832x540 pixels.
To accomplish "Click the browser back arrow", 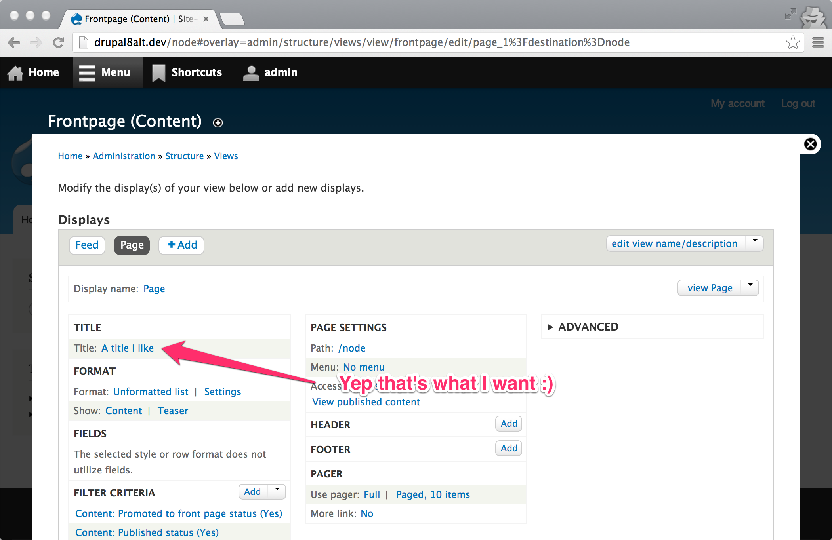I will [x=14, y=42].
